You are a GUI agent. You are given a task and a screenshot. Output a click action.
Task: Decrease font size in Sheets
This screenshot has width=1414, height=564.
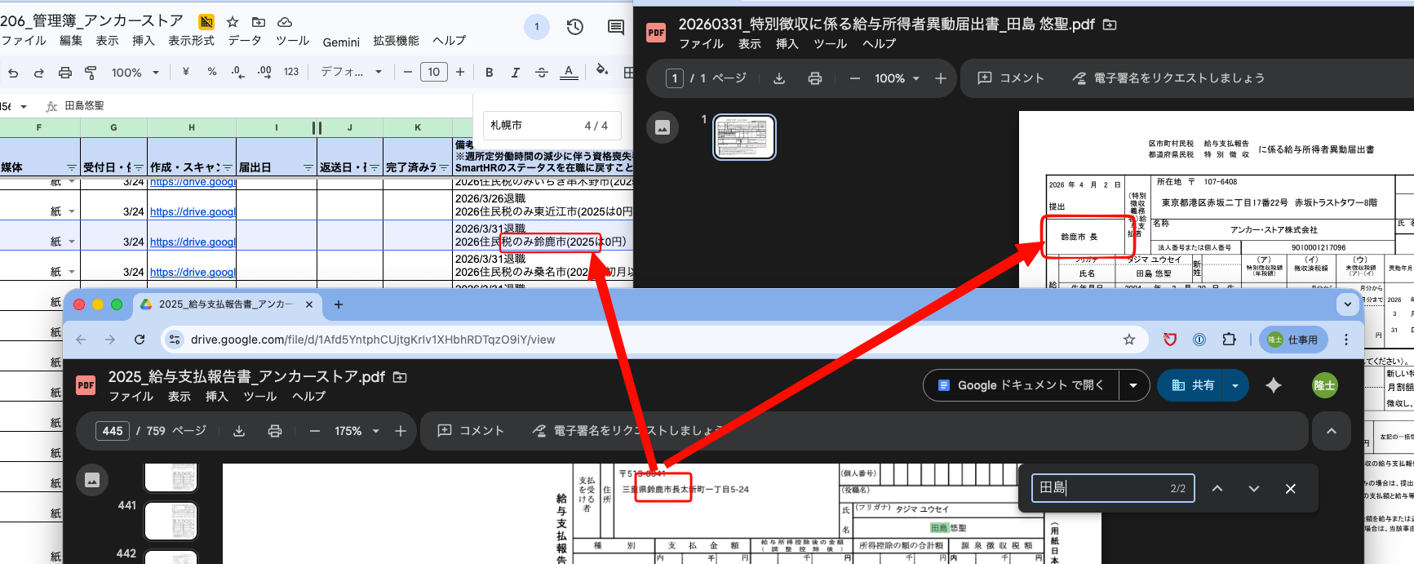pos(408,72)
